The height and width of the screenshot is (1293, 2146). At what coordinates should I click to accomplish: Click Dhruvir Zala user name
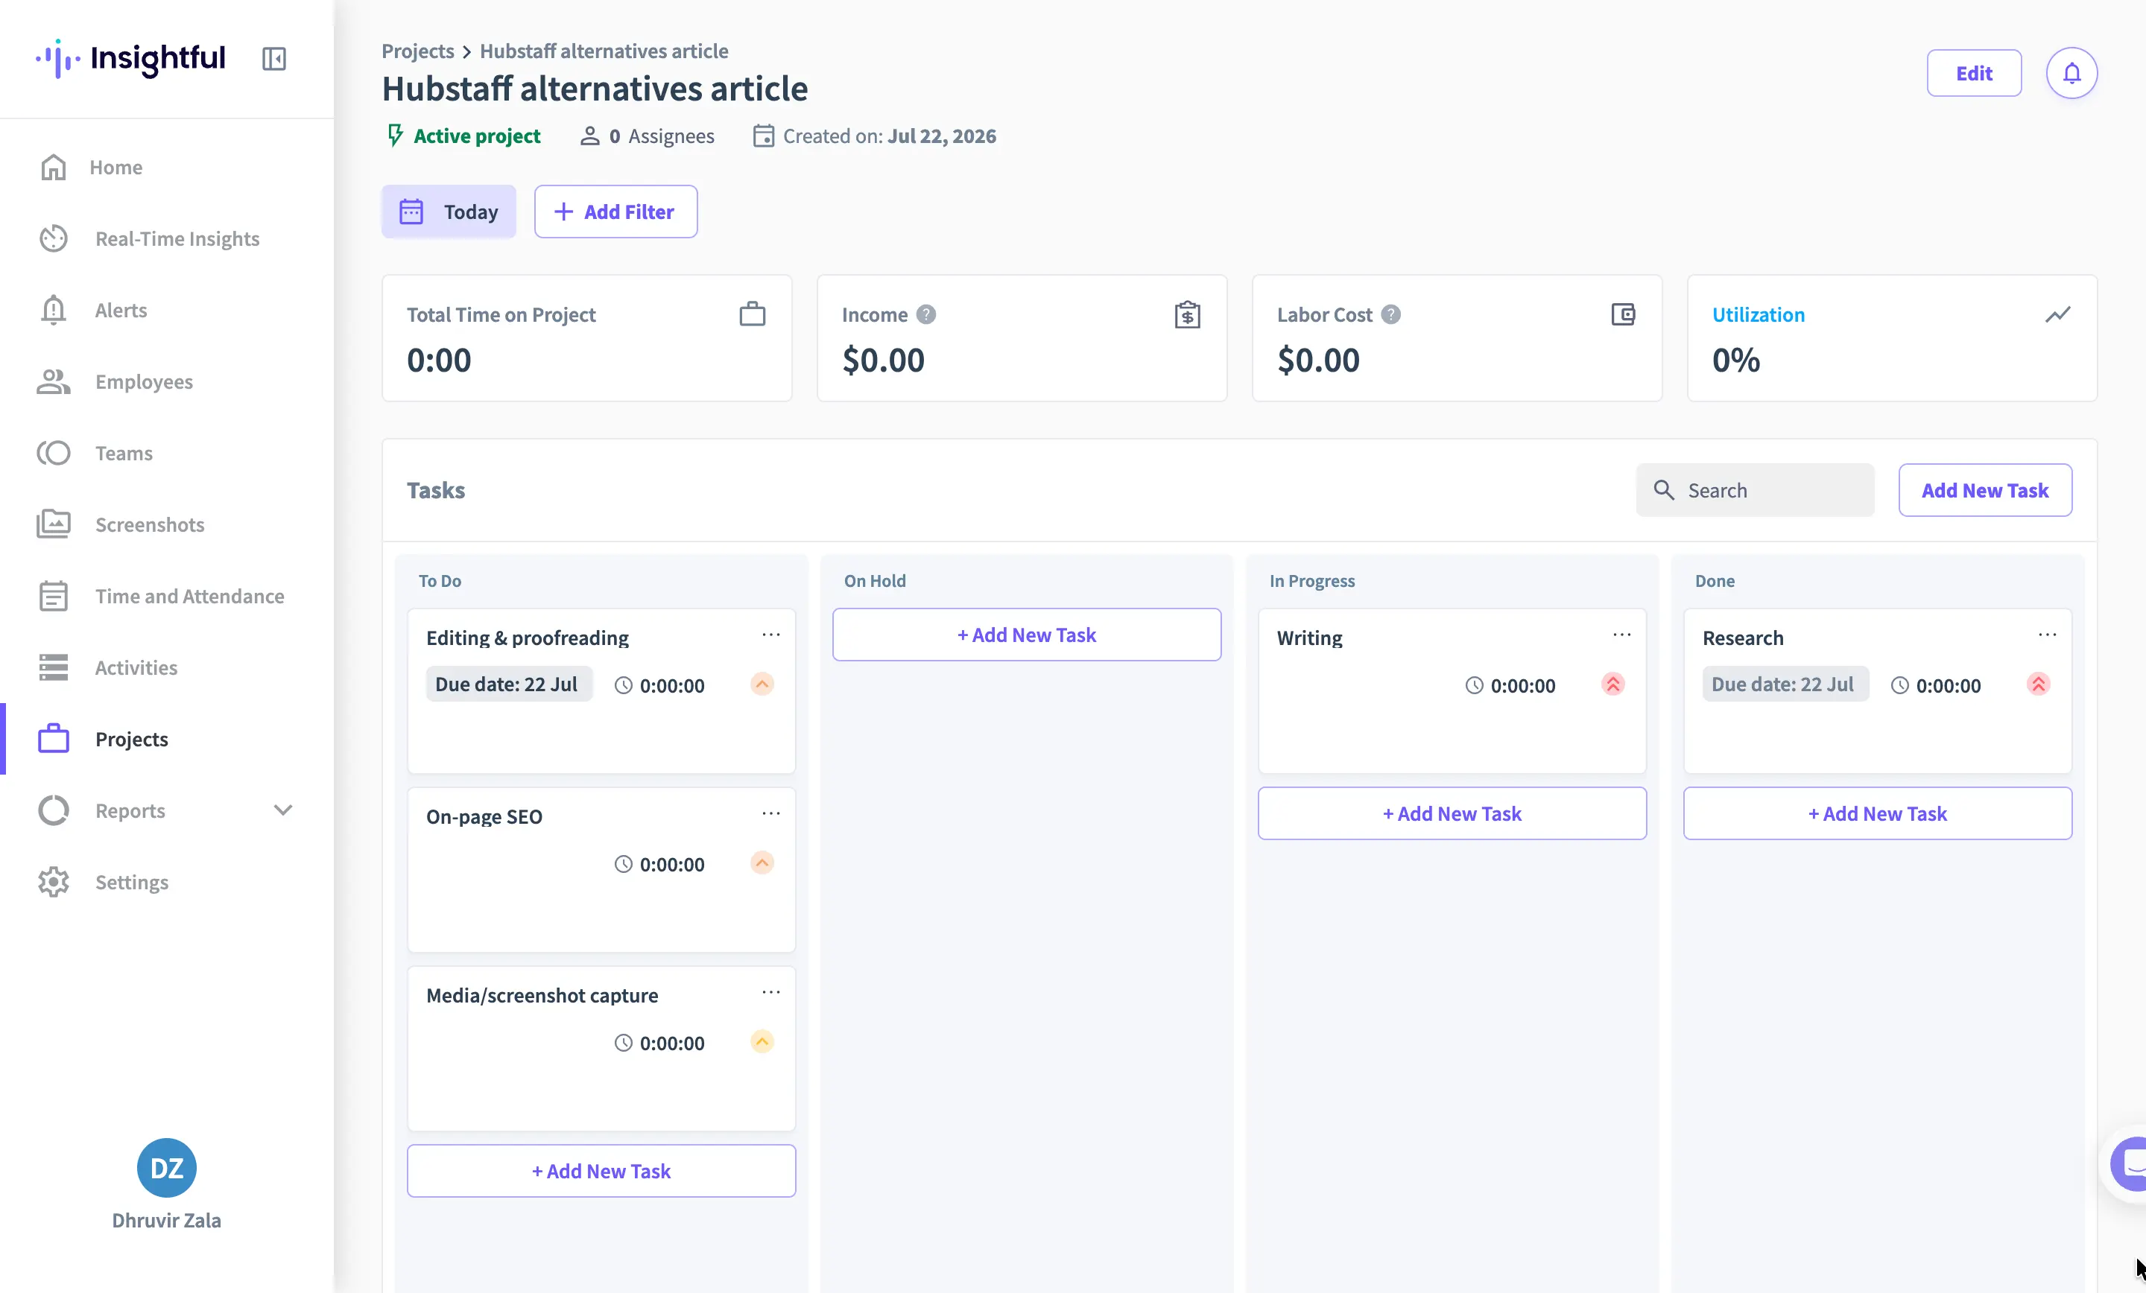coord(166,1220)
